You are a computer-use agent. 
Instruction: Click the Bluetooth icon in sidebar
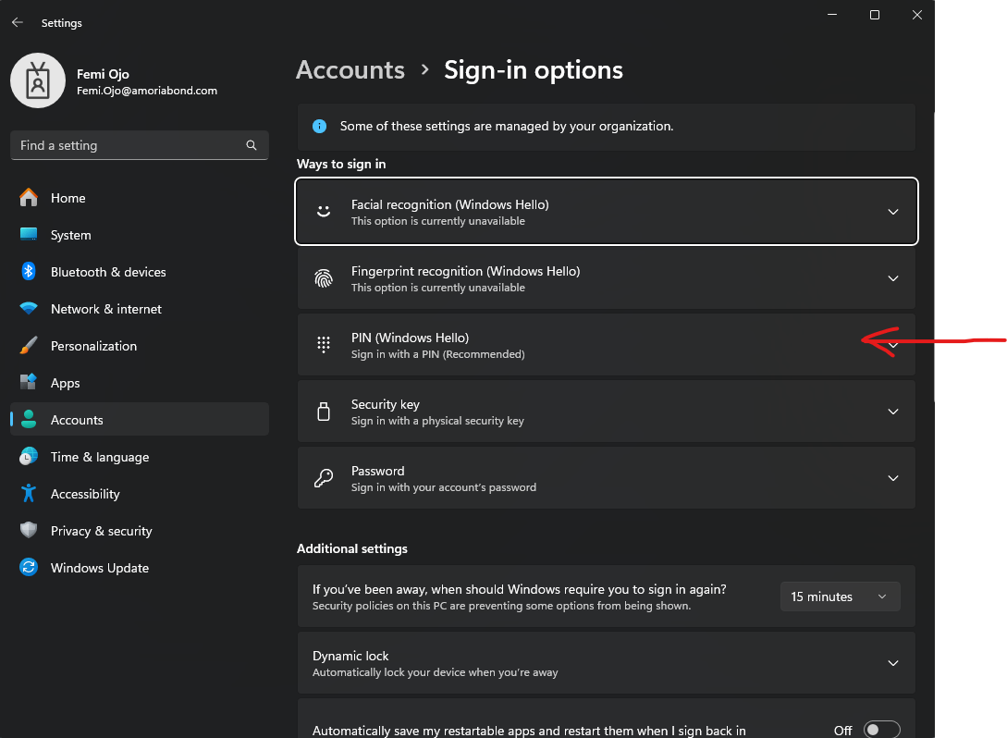29,272
